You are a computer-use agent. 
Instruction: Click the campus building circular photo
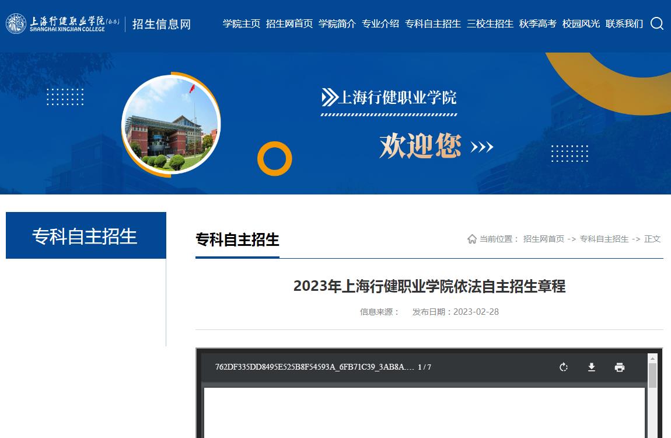[x=171, y=124]
